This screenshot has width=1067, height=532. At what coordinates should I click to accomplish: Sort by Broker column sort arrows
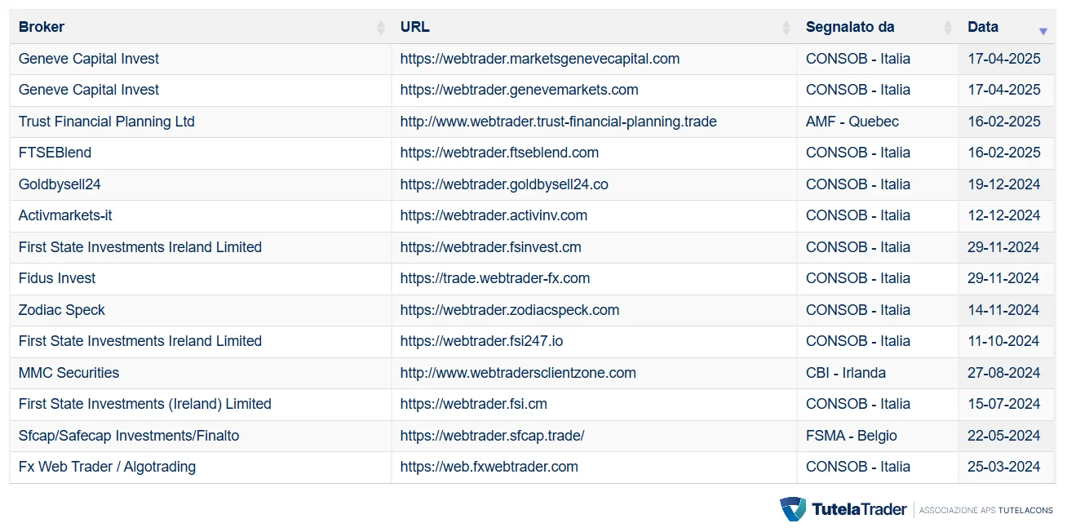click(x=381, y=28)
